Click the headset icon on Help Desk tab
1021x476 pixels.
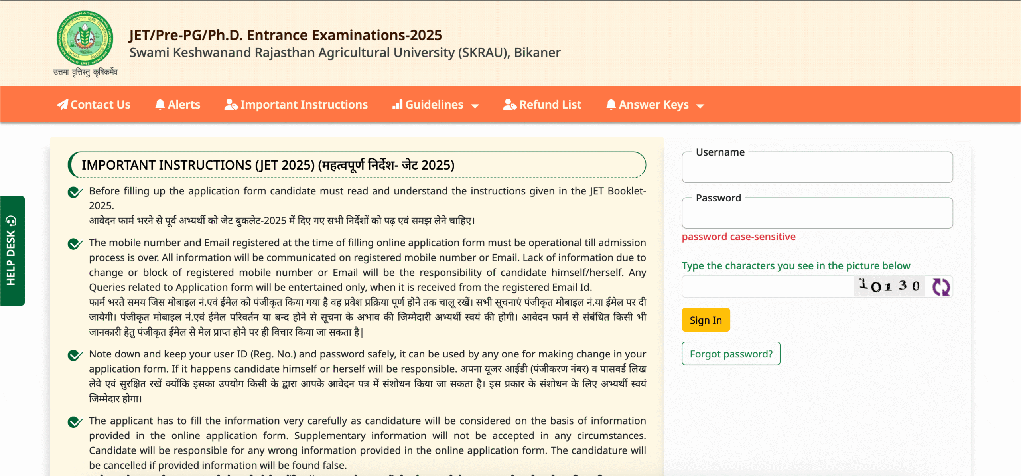[11, 221]
